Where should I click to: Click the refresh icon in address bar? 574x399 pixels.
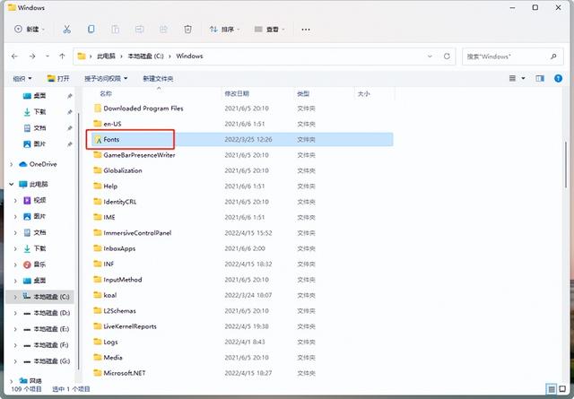coord(447,56)
